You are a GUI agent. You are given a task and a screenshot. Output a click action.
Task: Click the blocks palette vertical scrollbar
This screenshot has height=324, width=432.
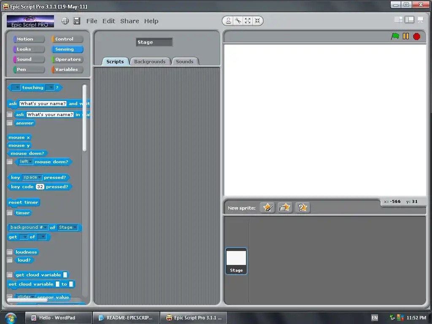coord(84,118)
